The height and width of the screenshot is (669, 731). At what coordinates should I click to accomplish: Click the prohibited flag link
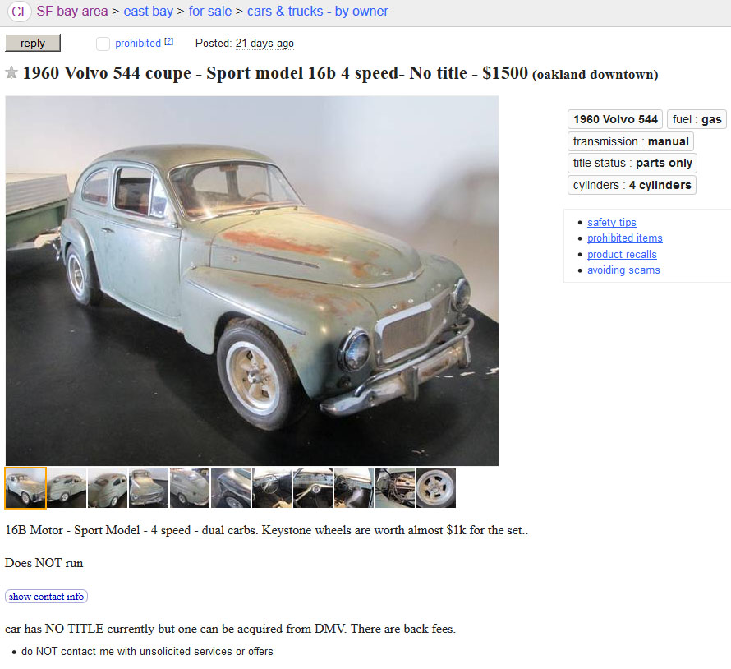(x=138, y=44)
